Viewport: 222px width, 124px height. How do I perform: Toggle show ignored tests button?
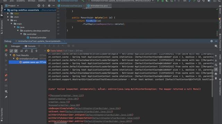click(x=16, y=51)
